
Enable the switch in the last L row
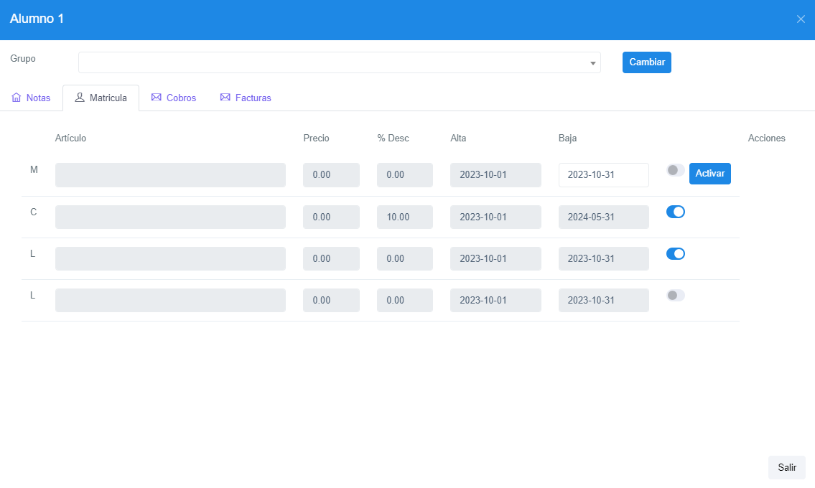[x=675, y=295]
